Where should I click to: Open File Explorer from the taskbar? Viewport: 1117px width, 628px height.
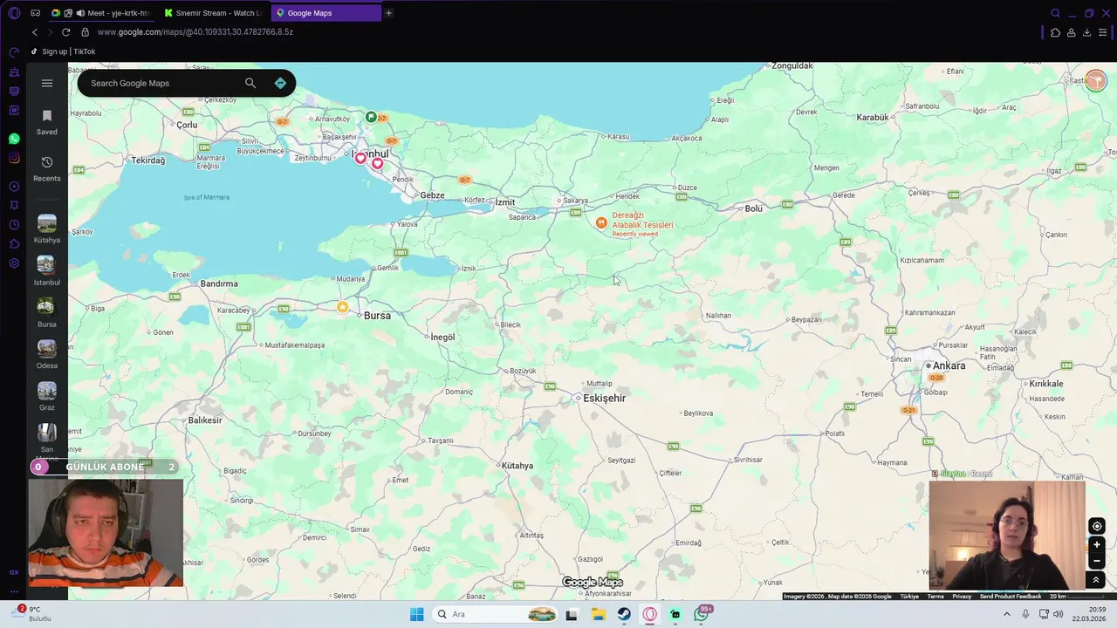598,614
